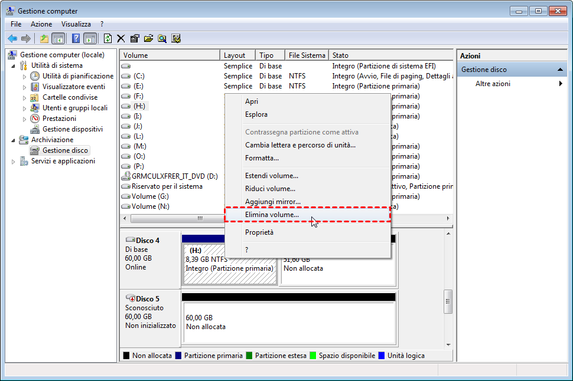Open the File menu
573x381 pixels.
tap(16, 24)
